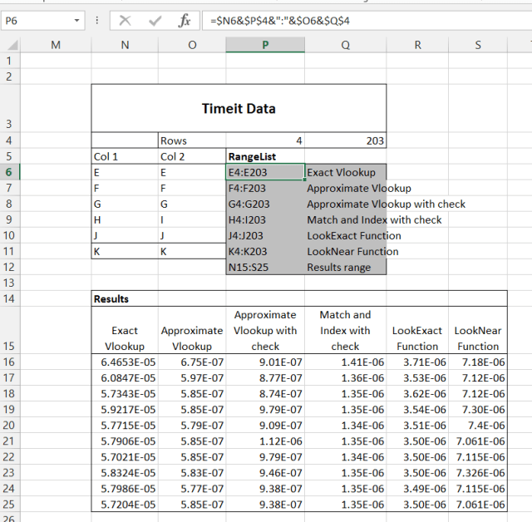Viewport: 532px width, 522px height.
Task: Click the Cancel (X) formula bar icon
Action: pyautogui.click(x=126, y=20)
